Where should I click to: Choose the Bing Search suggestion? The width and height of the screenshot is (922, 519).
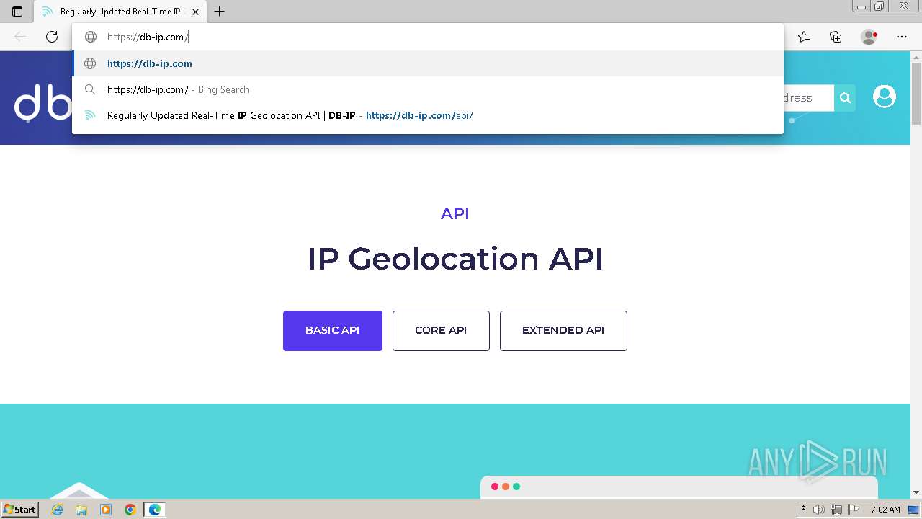(x=428, y=89)
